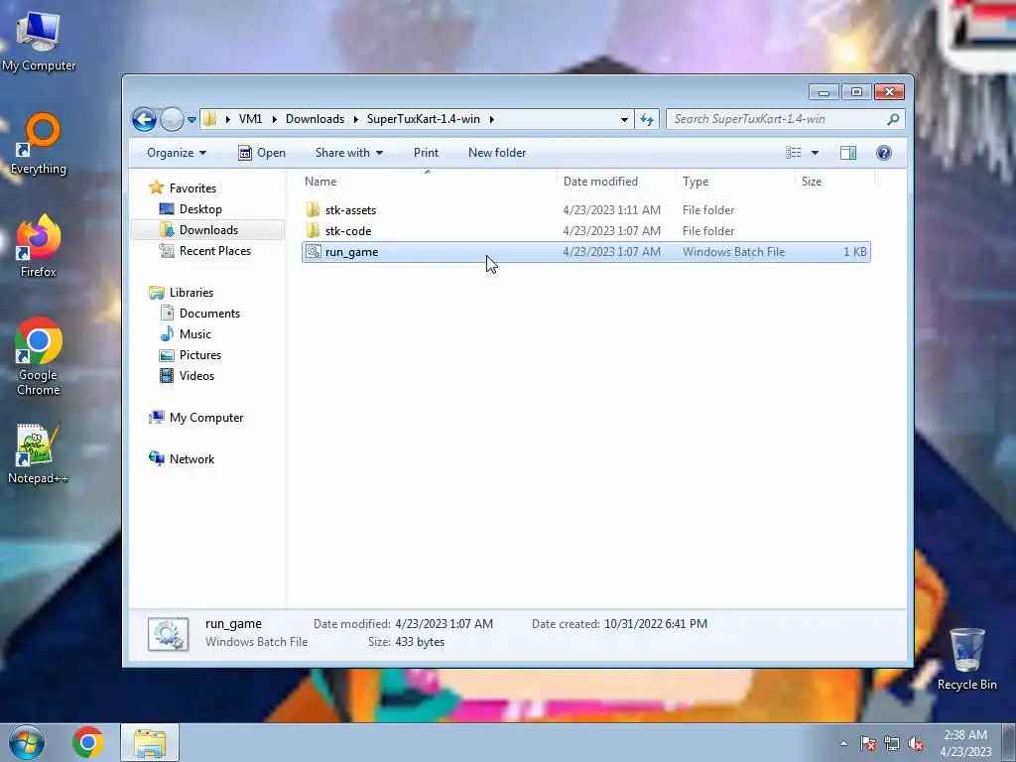Viewport: 1016px width, 762px height.
Task: Select the run_game batch file
Action: pyautogui.click(x=585, y=252)
